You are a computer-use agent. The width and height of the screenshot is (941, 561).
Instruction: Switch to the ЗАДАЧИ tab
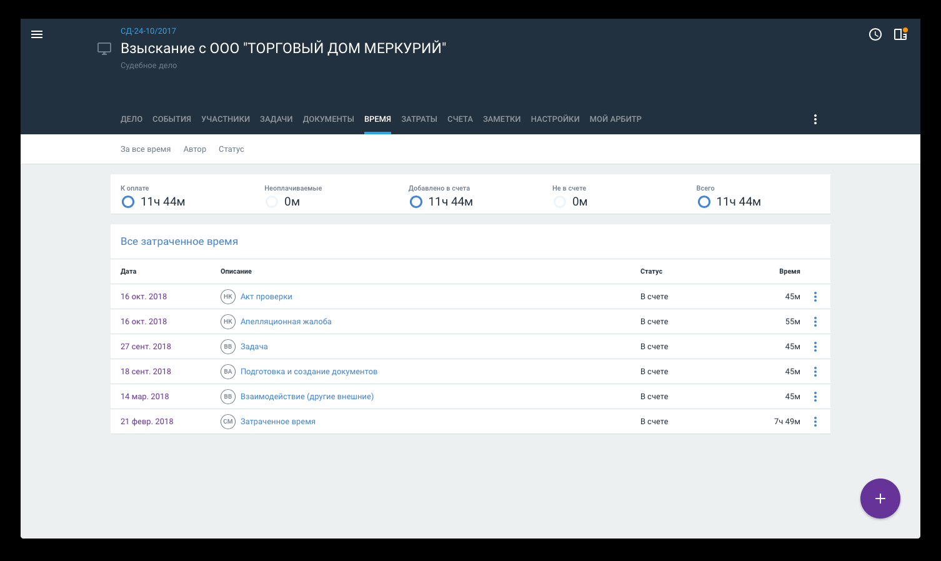pyautogui.click(x=276, y=119)
